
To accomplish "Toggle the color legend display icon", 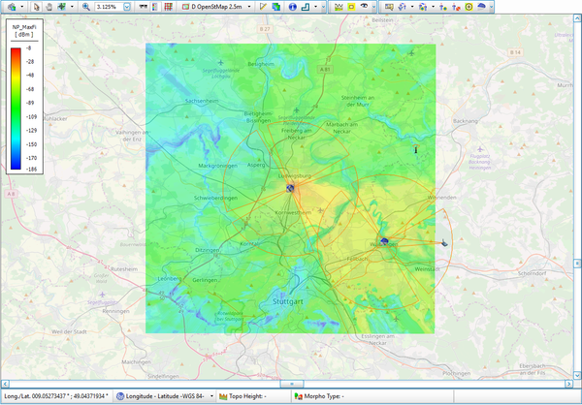I will click(x=155, y=7).
